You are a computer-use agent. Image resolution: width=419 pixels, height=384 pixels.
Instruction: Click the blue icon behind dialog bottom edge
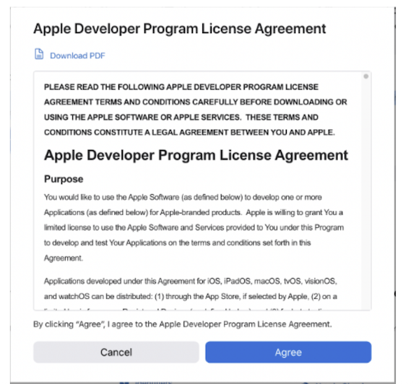pyautogui.click(x=125, y=383)
